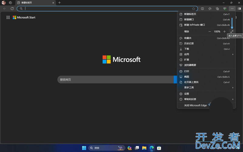The height and width of the screenshot is (152, 243).
Task: Click the Edge icon on taskbar
Action: 152,148
